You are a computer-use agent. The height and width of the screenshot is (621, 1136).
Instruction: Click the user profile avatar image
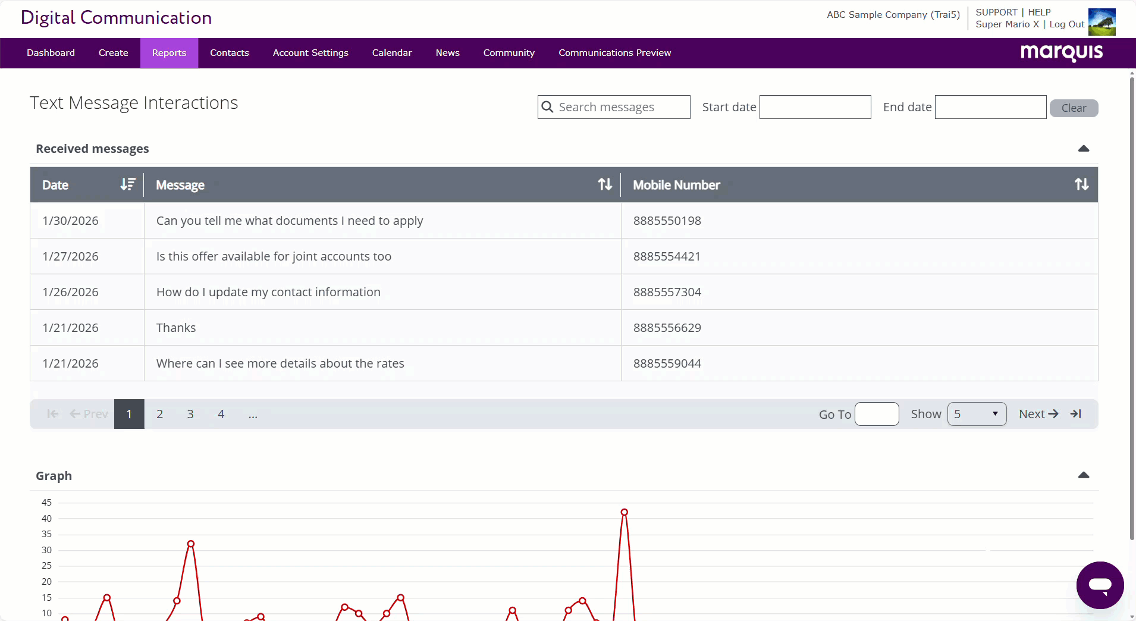[x=1102, y=22]
